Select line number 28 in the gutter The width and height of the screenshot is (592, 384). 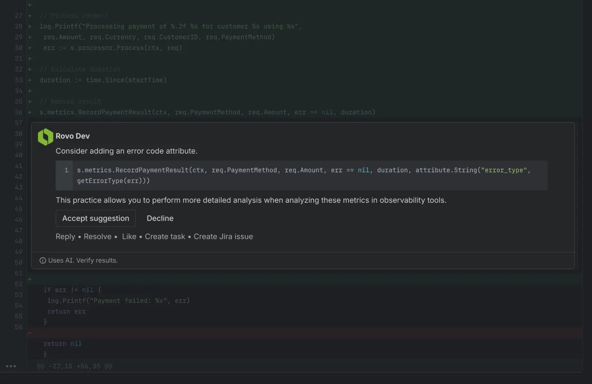[18, 26]
